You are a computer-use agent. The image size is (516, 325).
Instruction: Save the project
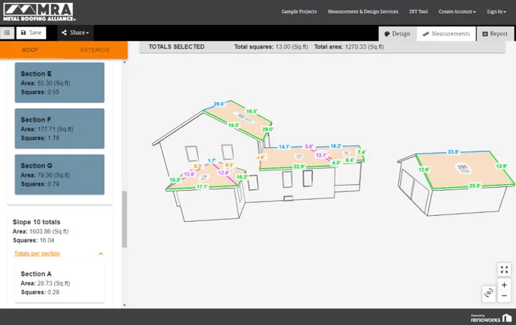[31, 33]
